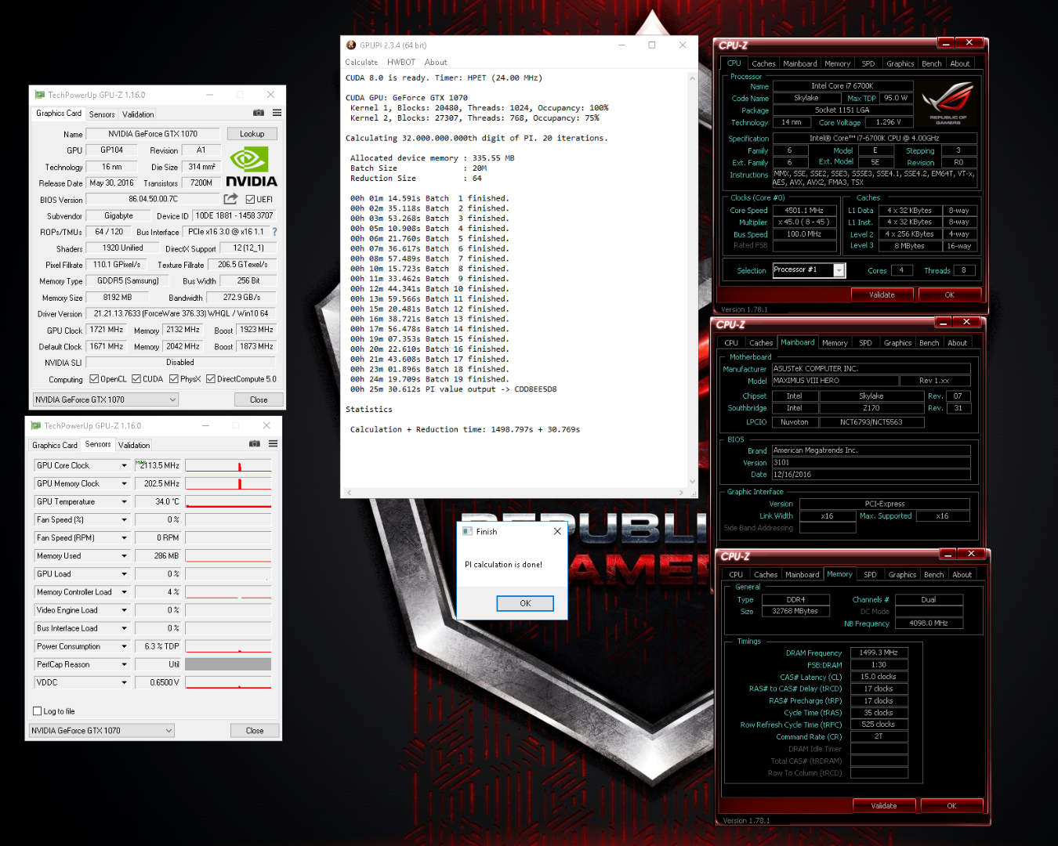Click GPU-Z title icon in Graphics Card window

[x=40, y=95]
